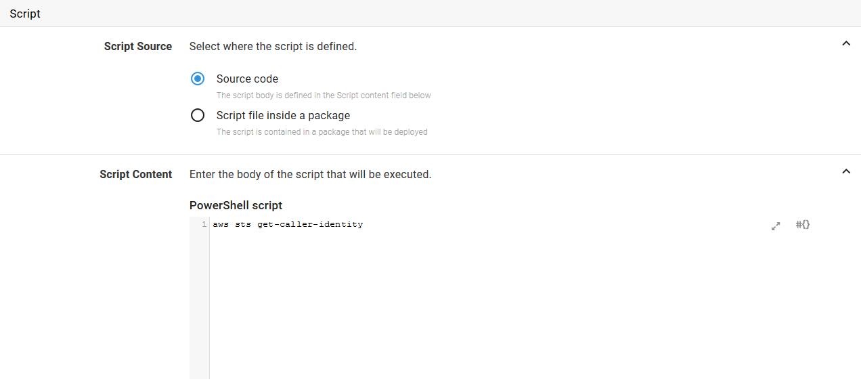Collapse the Script Content section chevron
861x386 pixels.
tap(845, 171)
